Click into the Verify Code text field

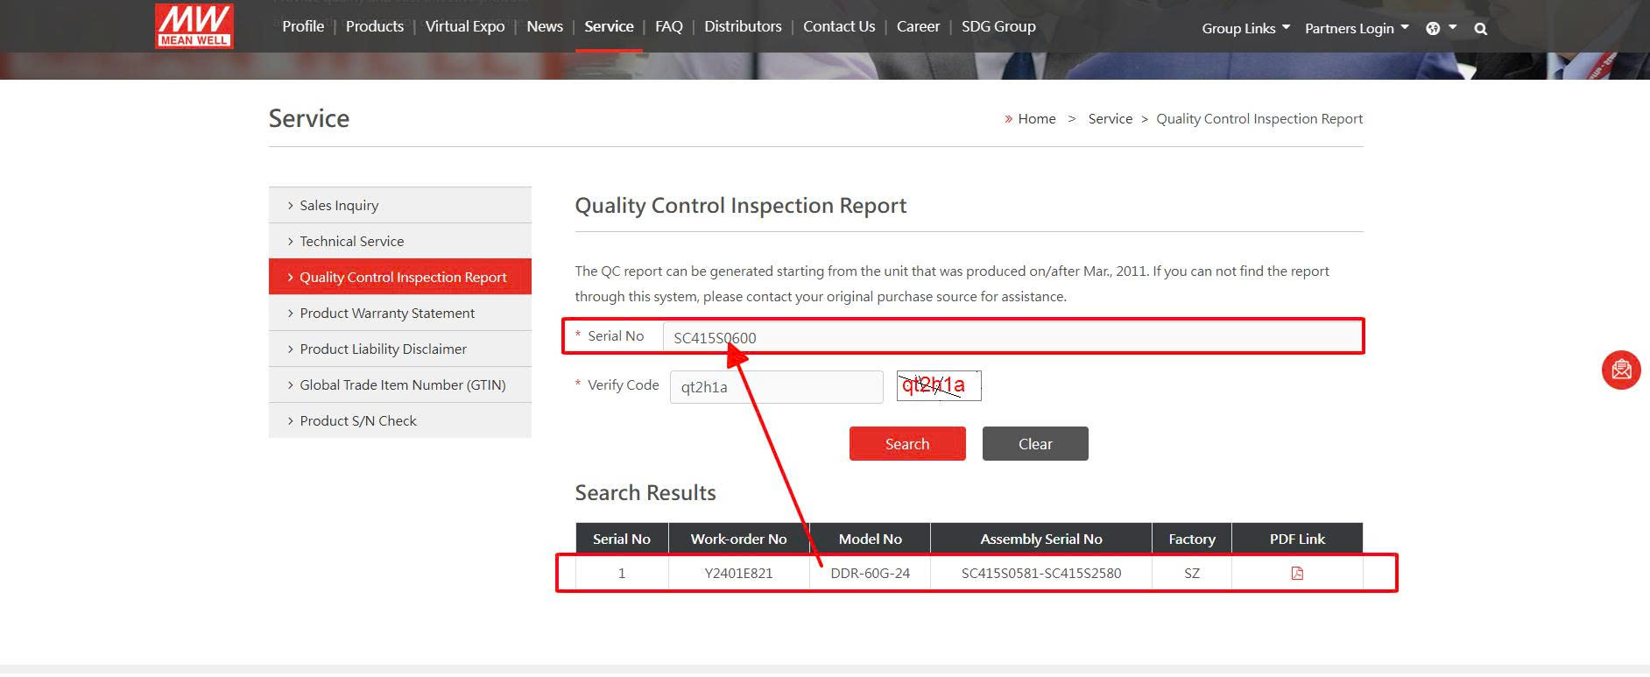click(x=776, y=387)
